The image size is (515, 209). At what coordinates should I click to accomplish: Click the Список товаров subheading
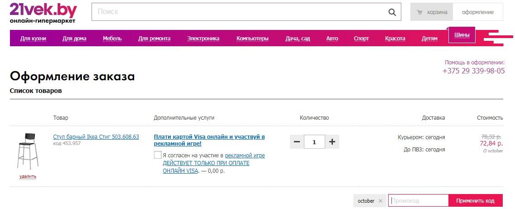(36, 91)
